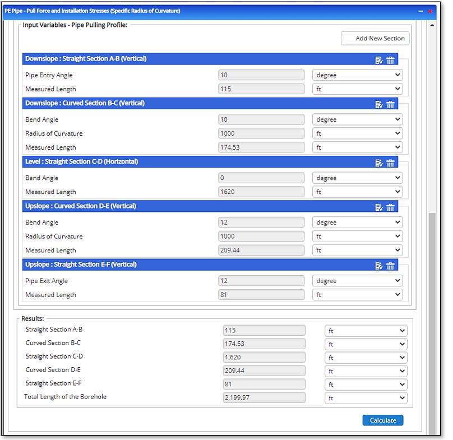Edit the Downslope Curved Section B-C
This screenshot has width=453, height=440.
tap(379, 105)
